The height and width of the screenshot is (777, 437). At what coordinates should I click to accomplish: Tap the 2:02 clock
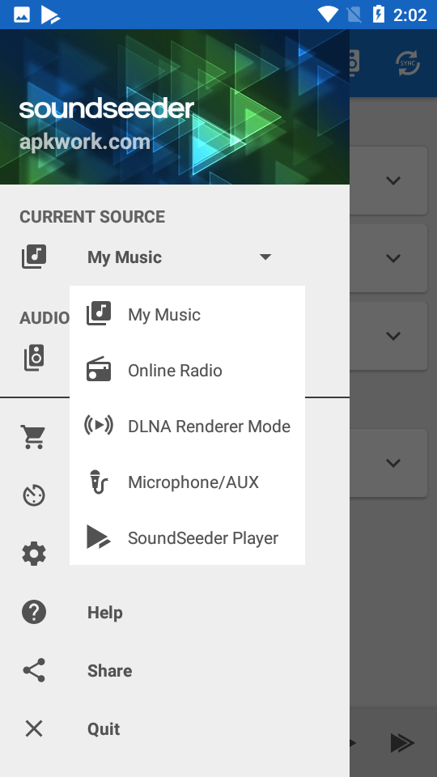click(409, 15)
